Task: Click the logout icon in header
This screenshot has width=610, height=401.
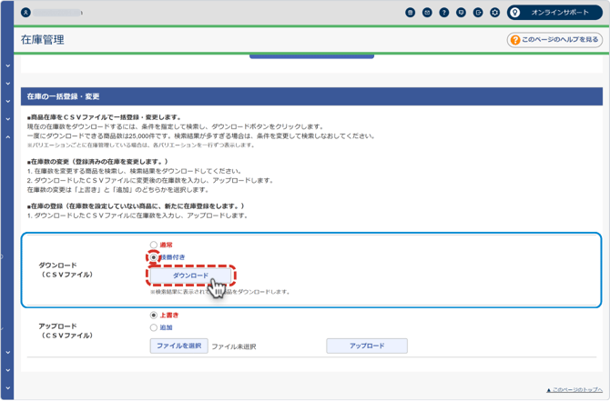Action: (478, 13)
